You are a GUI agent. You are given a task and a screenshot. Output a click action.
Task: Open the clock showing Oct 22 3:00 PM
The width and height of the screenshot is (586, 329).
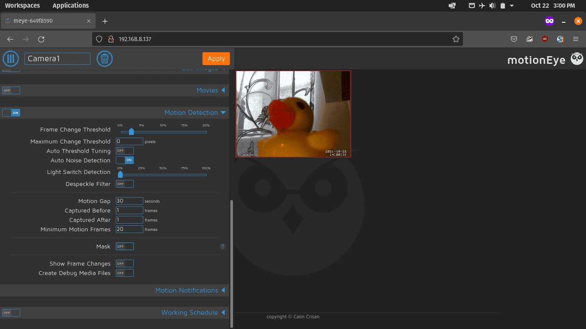553,6
